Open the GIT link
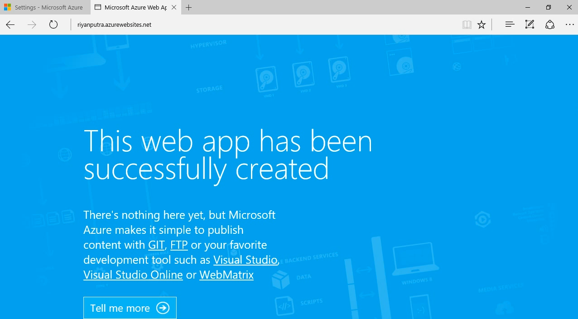This screenshot has height=319, width=578. tap(156, 245)
